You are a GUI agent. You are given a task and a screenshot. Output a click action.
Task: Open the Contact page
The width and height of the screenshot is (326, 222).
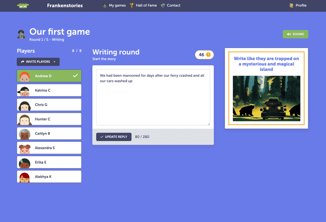[171, 6]
